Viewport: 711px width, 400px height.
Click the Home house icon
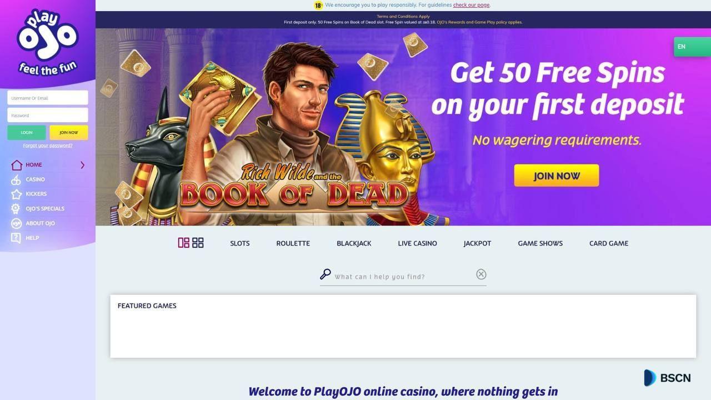[x=17, y=165]
